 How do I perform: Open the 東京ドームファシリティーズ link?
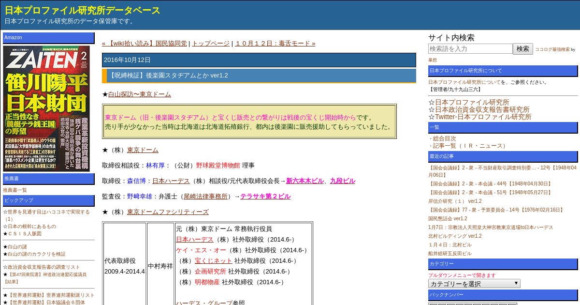(x=168, y=212)
